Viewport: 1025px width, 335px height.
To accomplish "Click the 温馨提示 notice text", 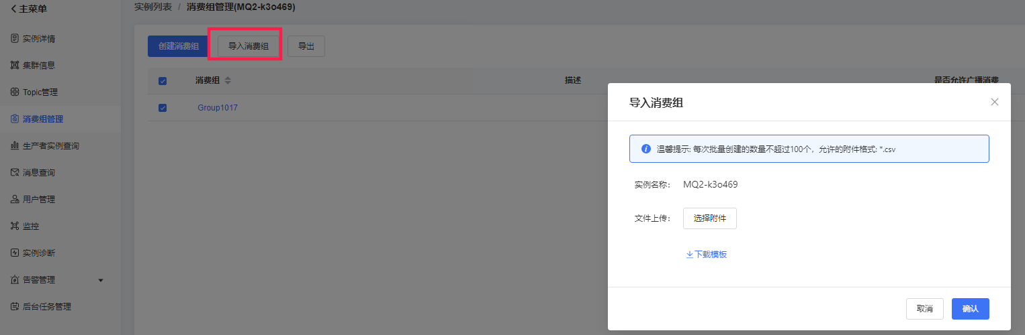I will click(776, 149).
